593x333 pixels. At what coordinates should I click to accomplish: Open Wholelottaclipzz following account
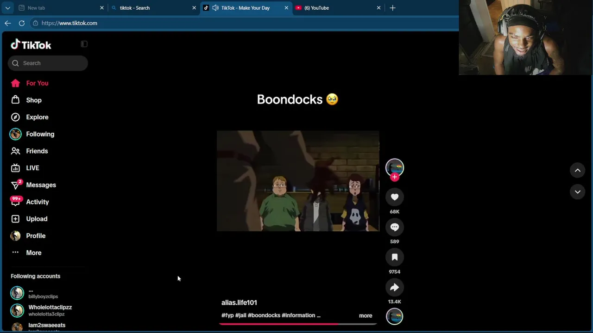point(41,310)
